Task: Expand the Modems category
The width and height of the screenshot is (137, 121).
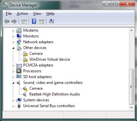Action: (x=13, y=31)
